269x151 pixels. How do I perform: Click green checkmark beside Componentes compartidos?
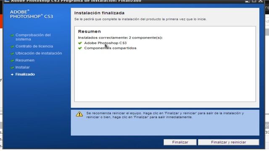click(x=80, y=48)
